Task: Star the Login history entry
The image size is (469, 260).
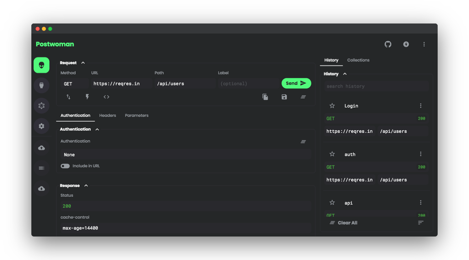Action: (x=332, y=106)
